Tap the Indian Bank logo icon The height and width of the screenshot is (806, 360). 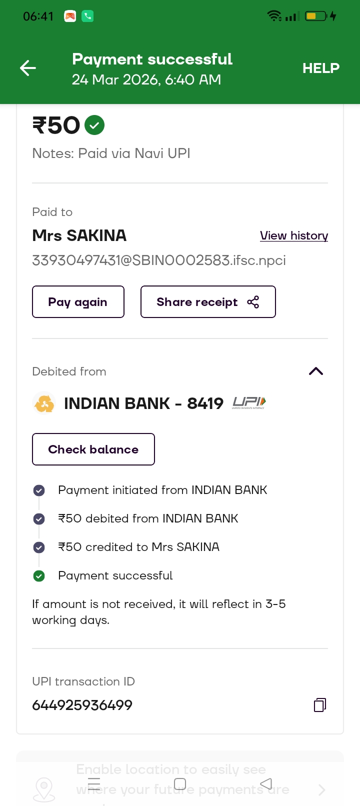click(x=44, y=403)
